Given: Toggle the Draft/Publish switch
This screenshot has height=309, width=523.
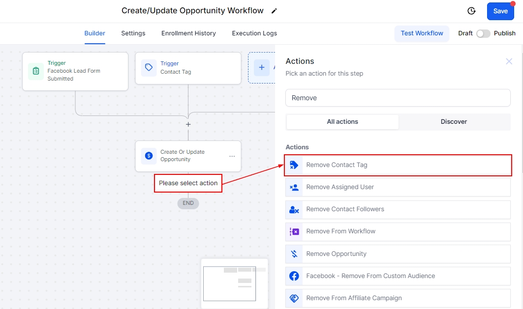Looking at the screenshot, I should click(483, 33).
